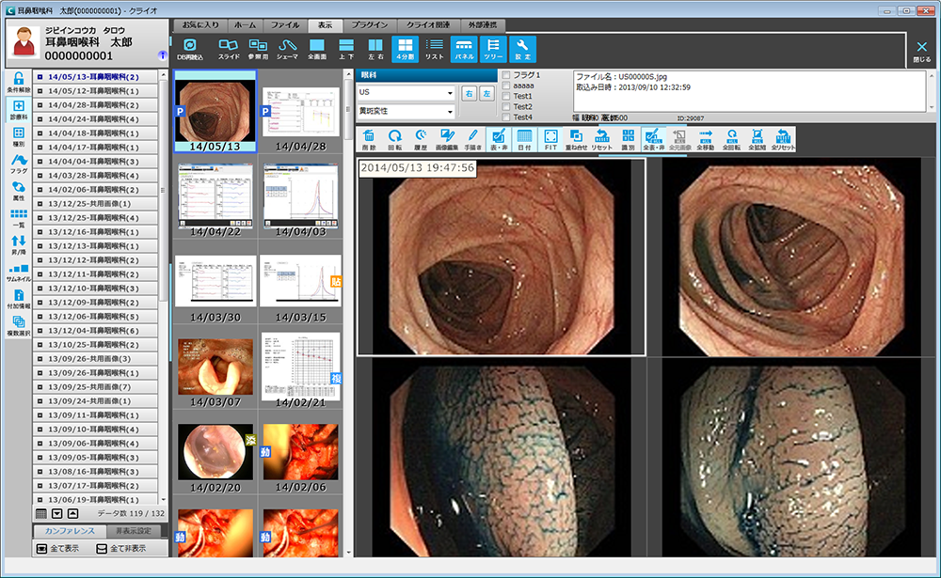Click the 全移動 move-all icon

point(706,139)
